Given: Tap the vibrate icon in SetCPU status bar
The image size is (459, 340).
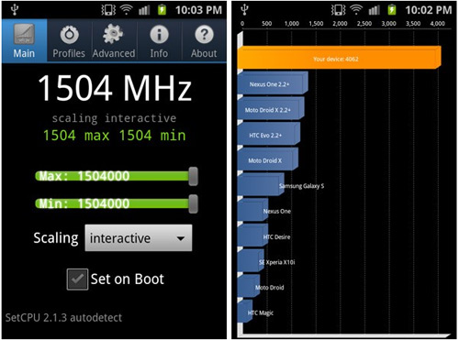Looking at the screenshot, I should coord(108,10).
